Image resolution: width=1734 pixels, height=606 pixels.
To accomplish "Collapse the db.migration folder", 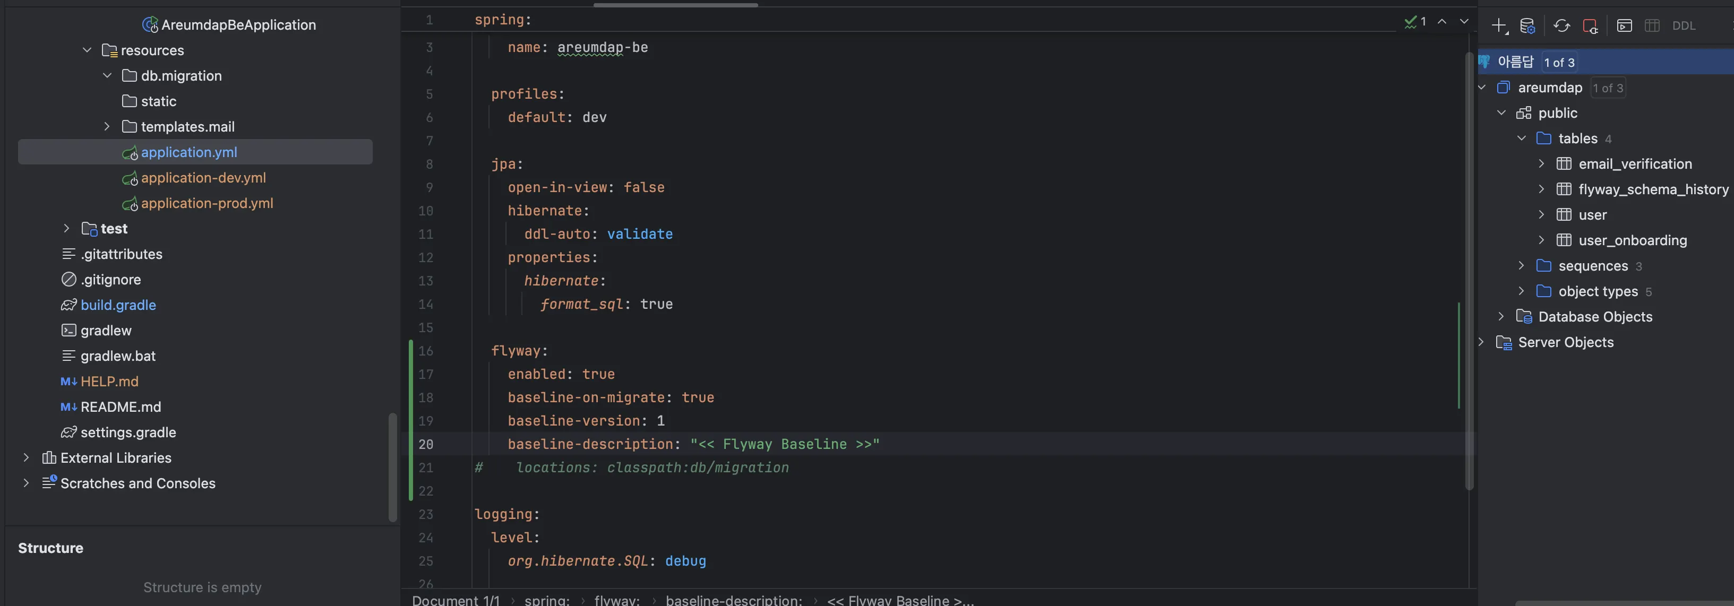I will [107, 75].
